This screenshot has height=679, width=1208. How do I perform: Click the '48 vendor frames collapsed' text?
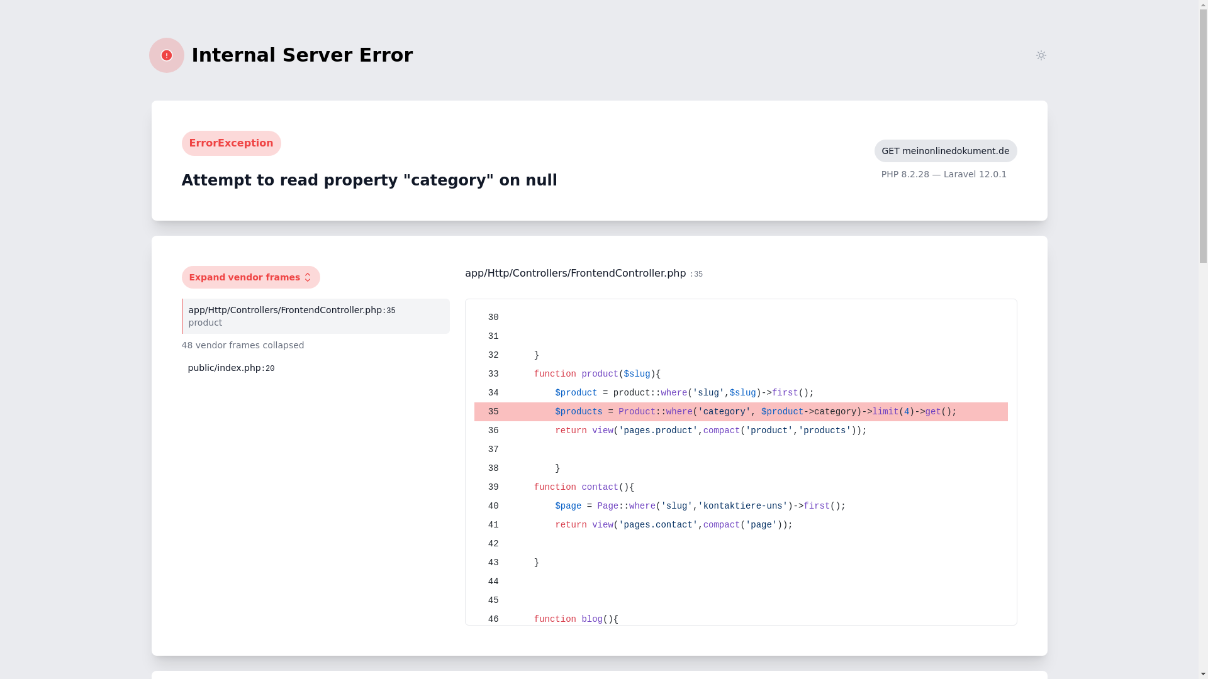tap(243, 345)
